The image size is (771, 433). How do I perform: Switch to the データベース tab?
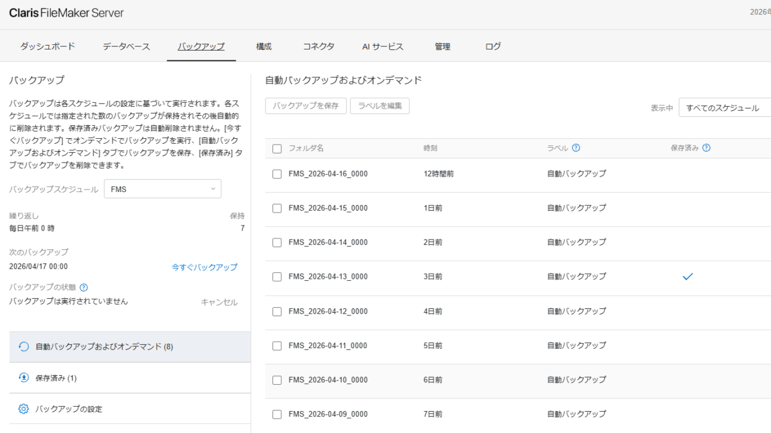coord(127,46)
